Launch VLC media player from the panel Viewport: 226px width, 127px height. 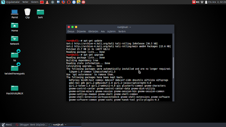(47, 2)
